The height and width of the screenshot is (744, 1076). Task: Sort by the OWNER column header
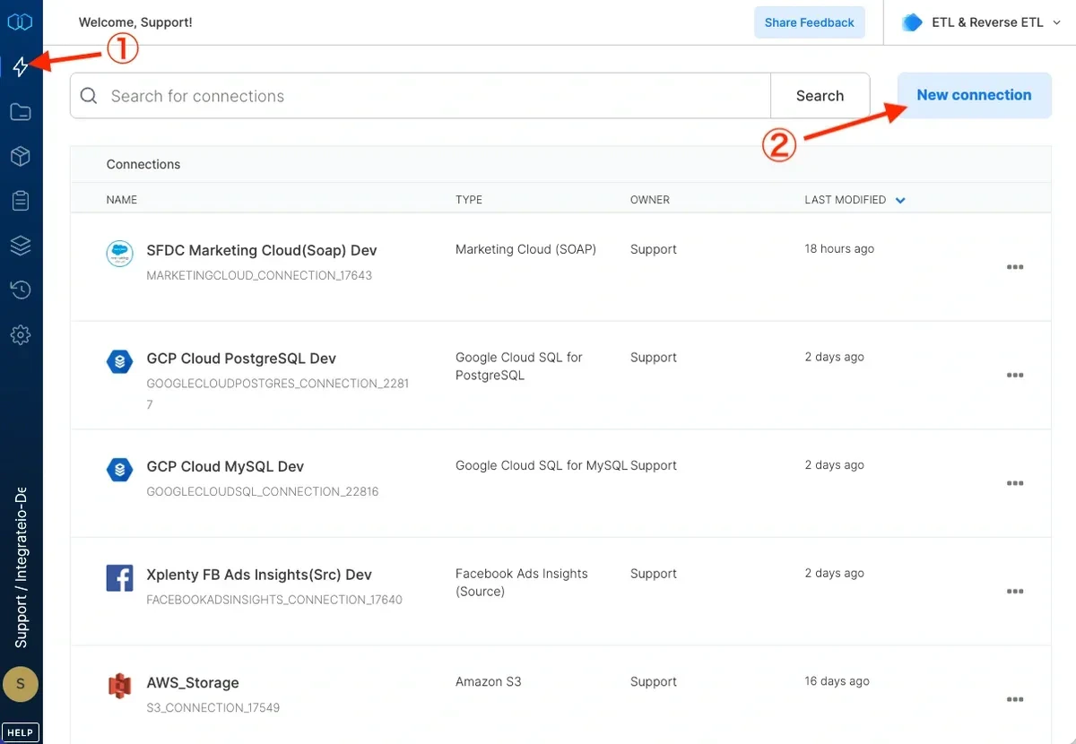(x=650, y=200)
